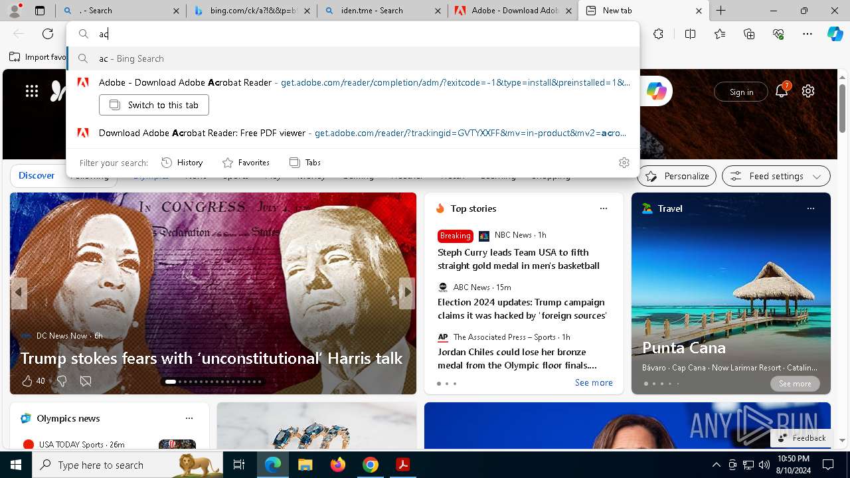Click the hide story icon near dislike
850x478 pixels.
tap(86, 381)
